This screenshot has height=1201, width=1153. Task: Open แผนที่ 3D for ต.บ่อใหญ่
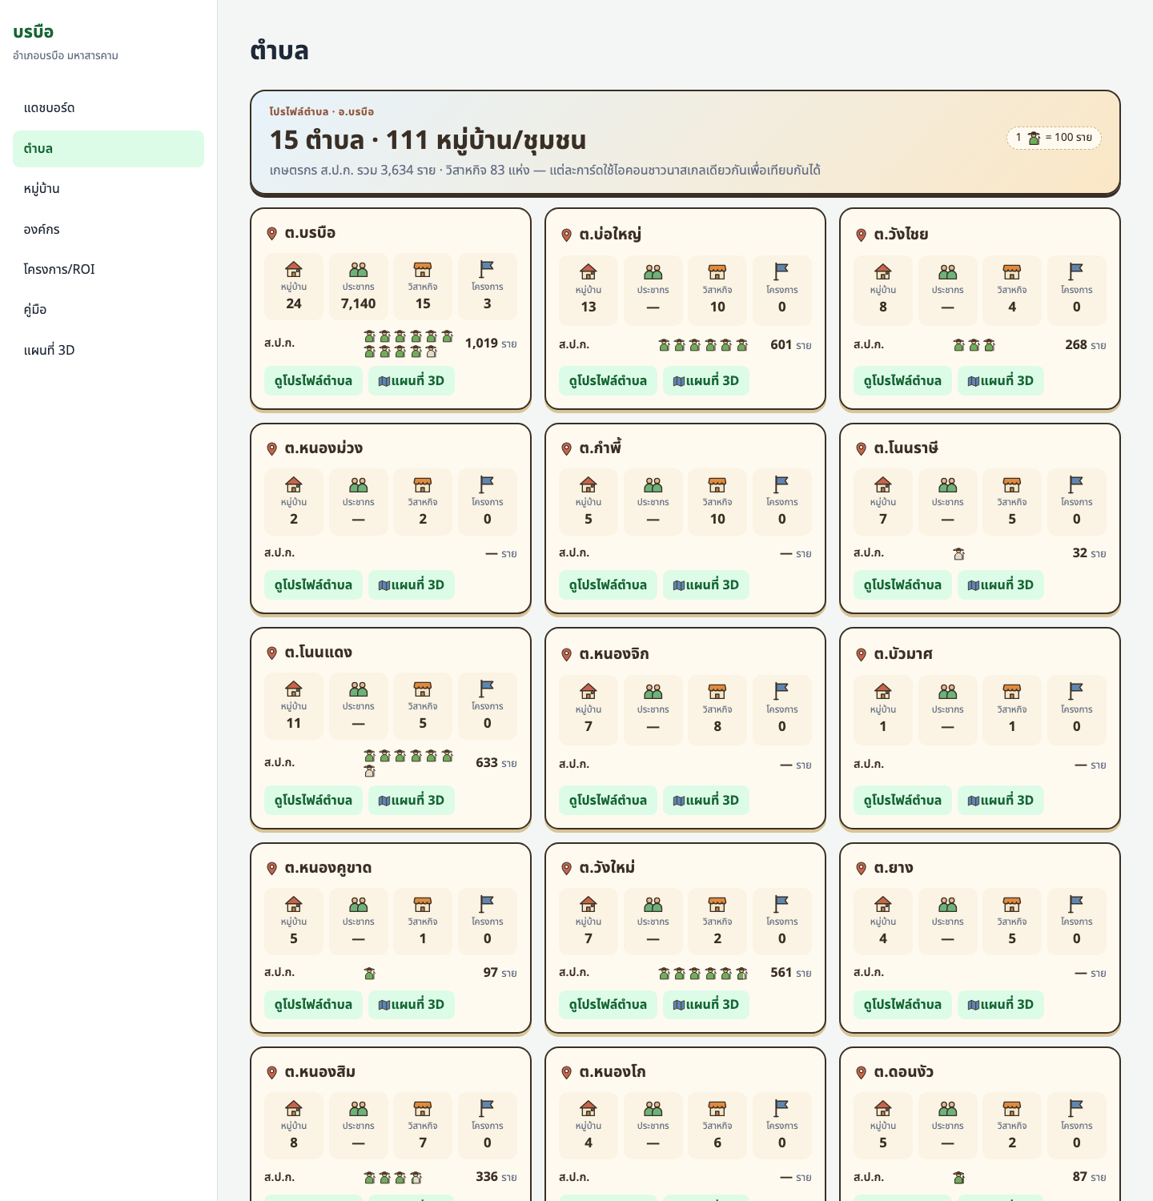[x=706, y=380]
